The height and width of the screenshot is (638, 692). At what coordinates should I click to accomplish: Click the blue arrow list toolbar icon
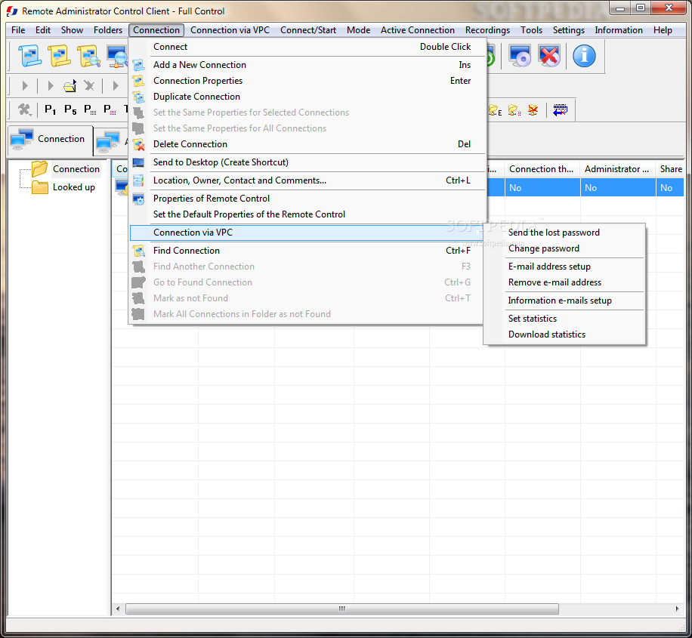point(560,110)
